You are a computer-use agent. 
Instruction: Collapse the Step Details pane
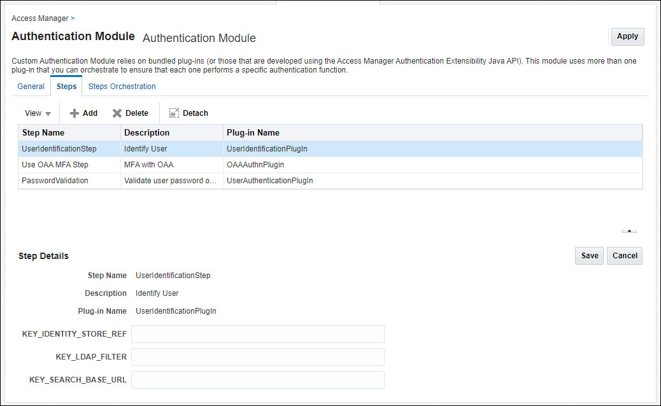click(x=629, y=230)
